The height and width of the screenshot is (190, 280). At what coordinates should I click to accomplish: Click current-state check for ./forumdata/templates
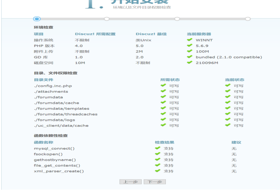tap(228, 108)
